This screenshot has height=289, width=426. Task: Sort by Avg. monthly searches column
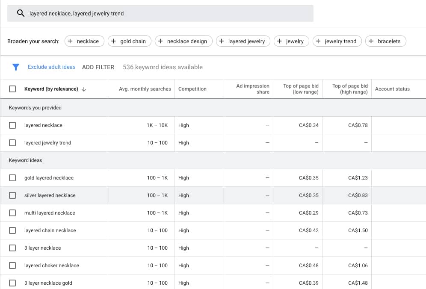(145, 89)
